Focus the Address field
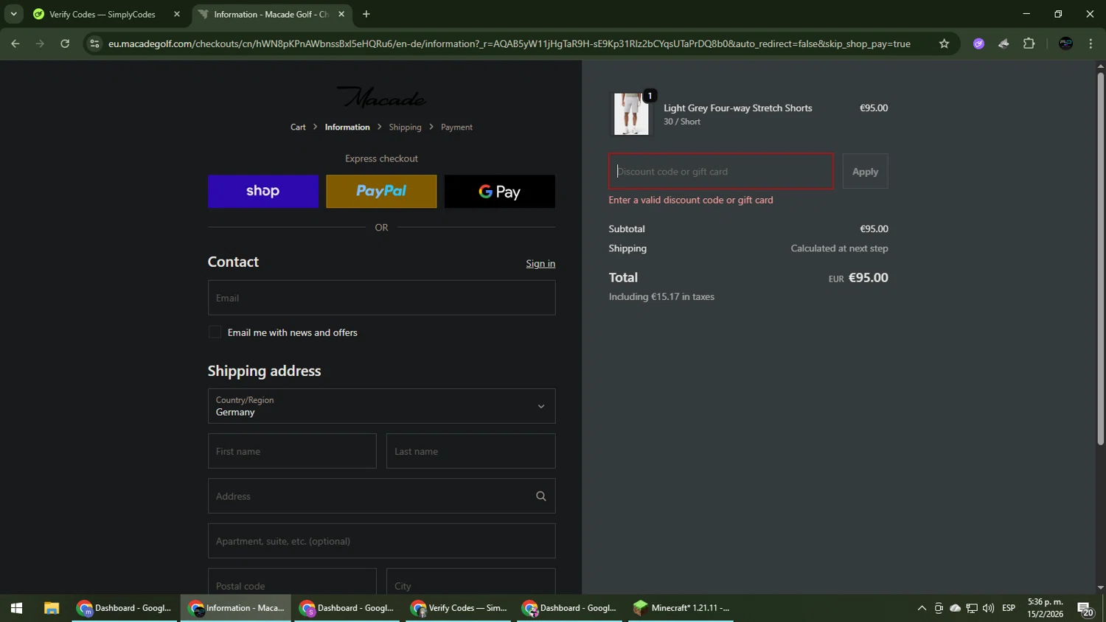This screenshot has width=1106, height=622. tap(381, 496)
